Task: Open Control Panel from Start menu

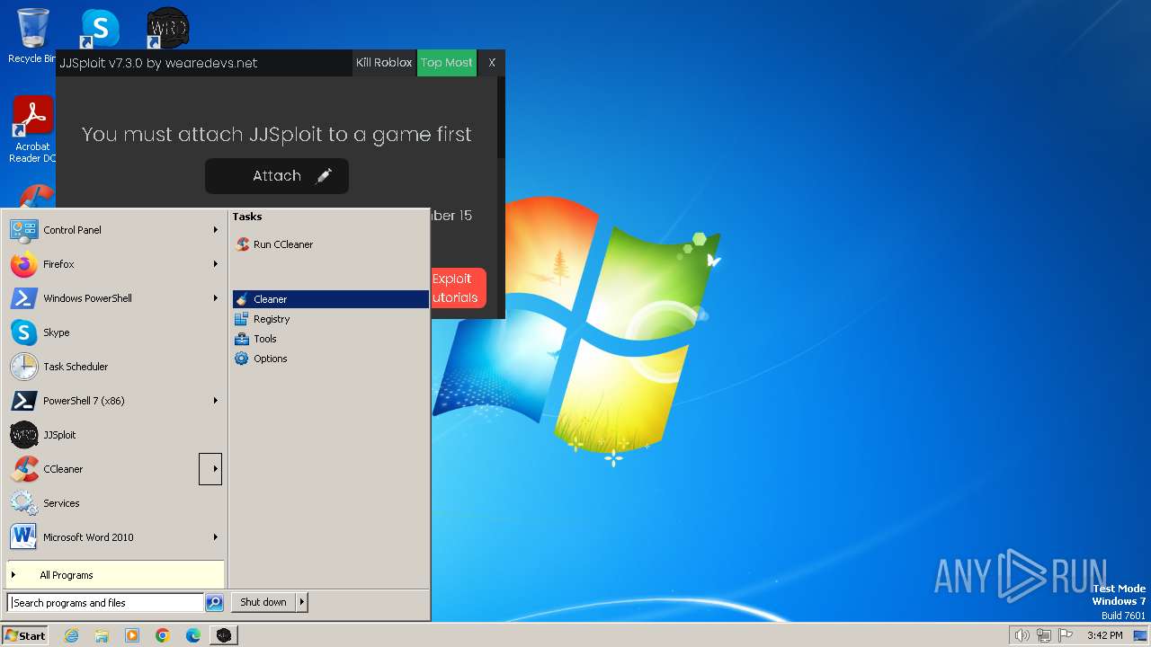Action: pos(115,230)
